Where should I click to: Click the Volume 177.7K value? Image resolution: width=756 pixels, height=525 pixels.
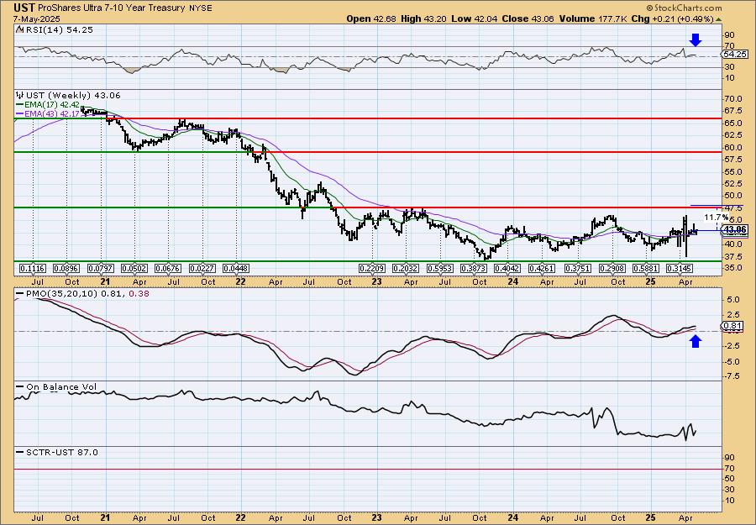[x=593, y=18]
